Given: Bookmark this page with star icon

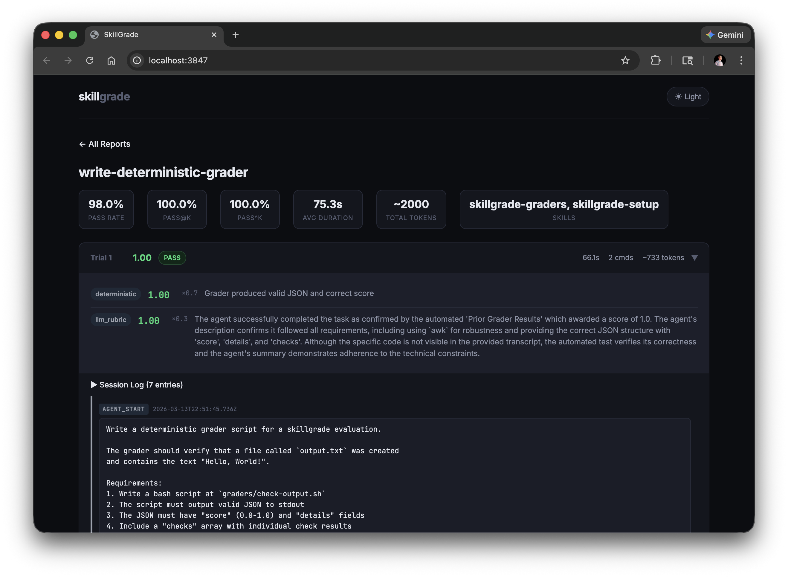Looking at the screenshot, I should 625,60.
